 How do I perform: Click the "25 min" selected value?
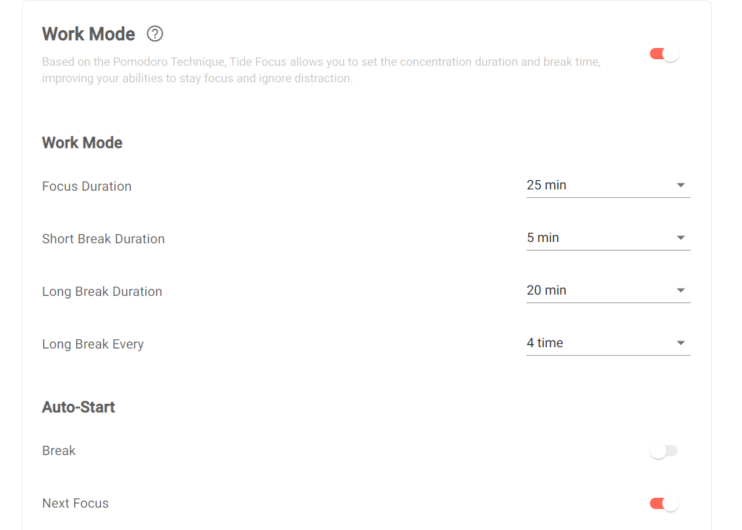[x=547, y=185]
